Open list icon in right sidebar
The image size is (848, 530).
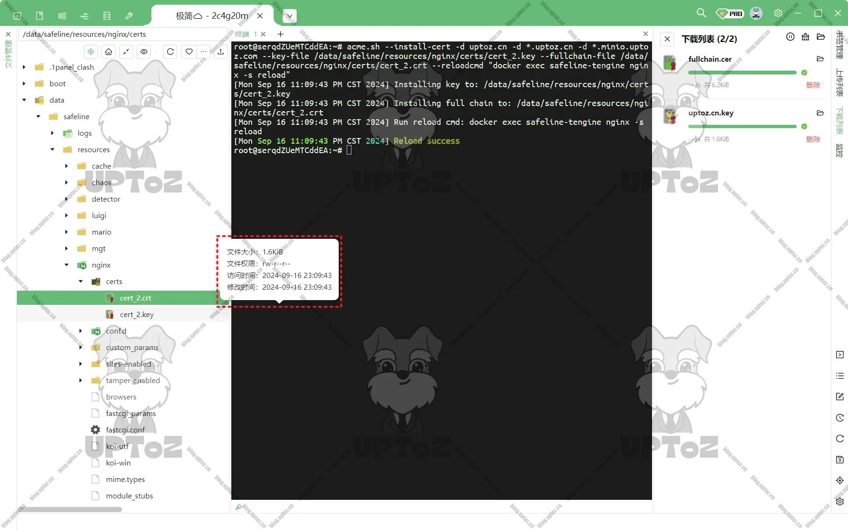point(840,375)
